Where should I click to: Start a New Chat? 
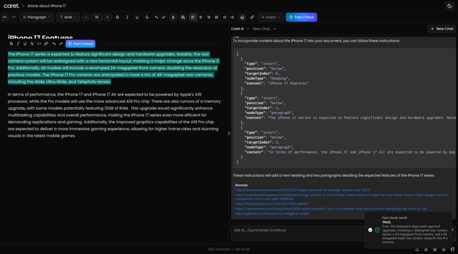click(x=442, y=28)
